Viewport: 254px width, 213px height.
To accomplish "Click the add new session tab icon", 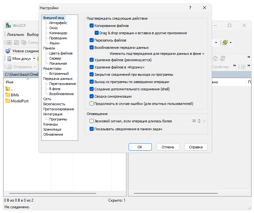I will tap(243, 67).
